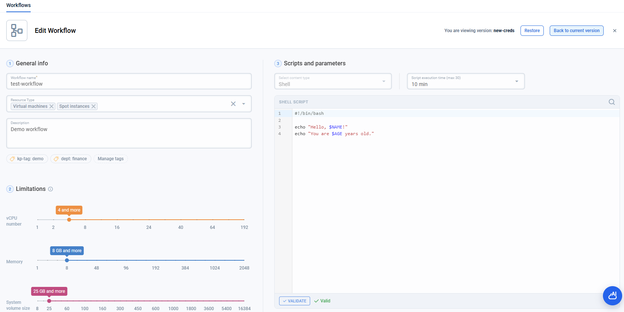Image resolution: width=624 pixels, height=312 pixels.
Task: Open the Select content type dropdown
Action: tap(333, 81)
